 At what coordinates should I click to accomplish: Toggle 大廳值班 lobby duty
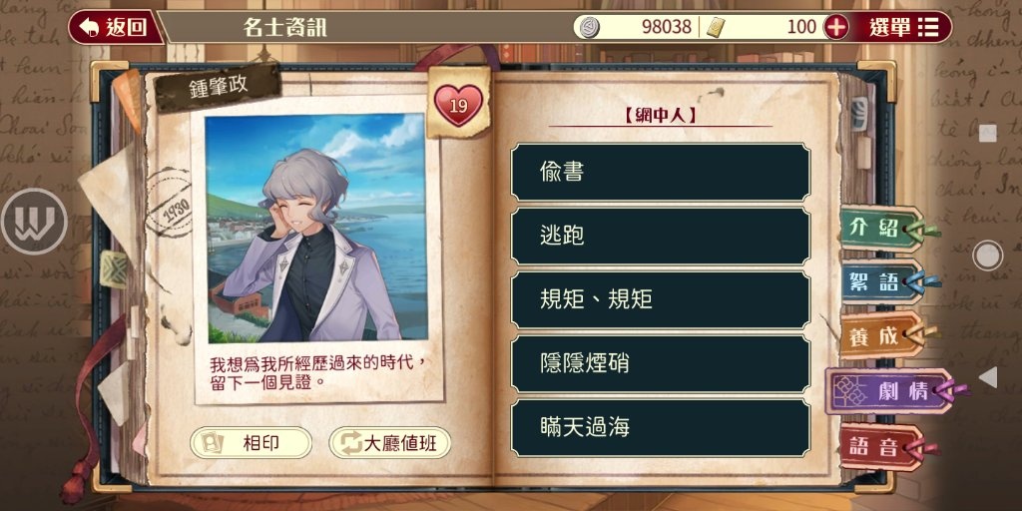click(x=390, y=443)
